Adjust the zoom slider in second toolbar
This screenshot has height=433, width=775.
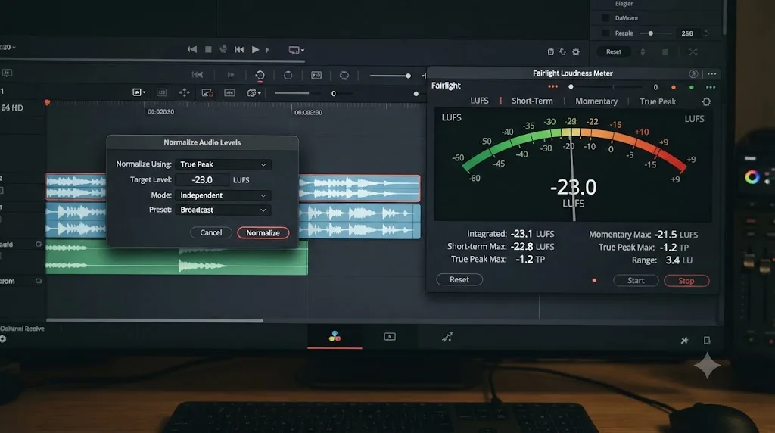tap(391, 76)
